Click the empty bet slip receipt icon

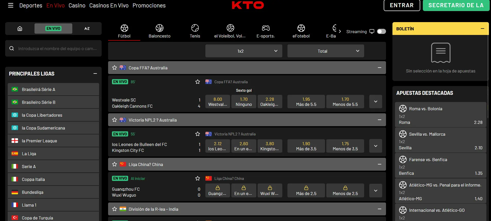tap(441, 53)
